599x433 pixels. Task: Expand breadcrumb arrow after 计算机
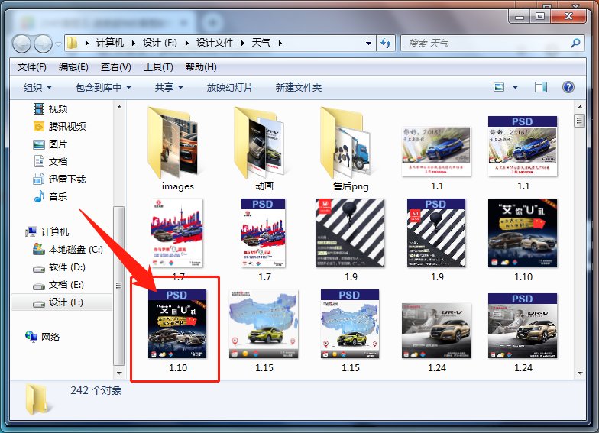click(133, 43)
